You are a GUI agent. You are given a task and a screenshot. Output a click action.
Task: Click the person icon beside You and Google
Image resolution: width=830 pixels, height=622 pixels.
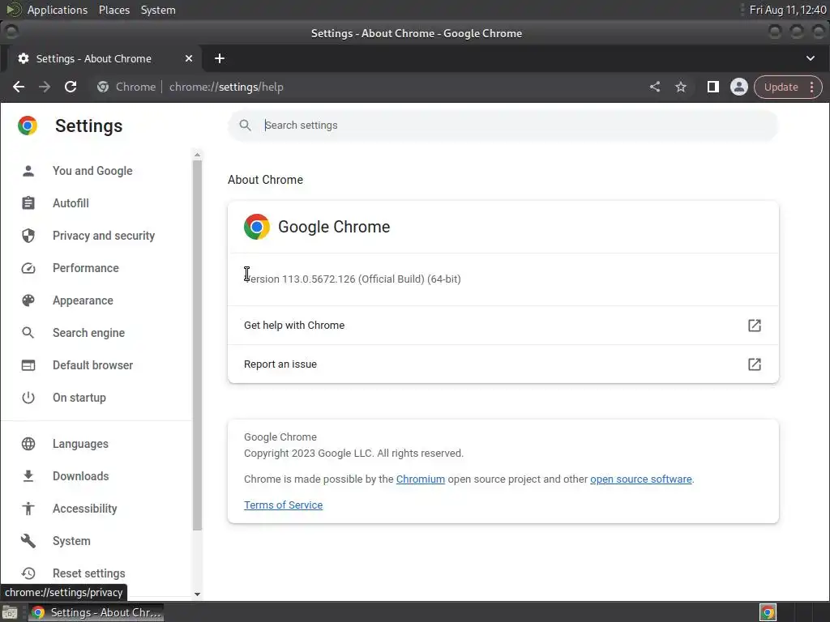[28, 171]
